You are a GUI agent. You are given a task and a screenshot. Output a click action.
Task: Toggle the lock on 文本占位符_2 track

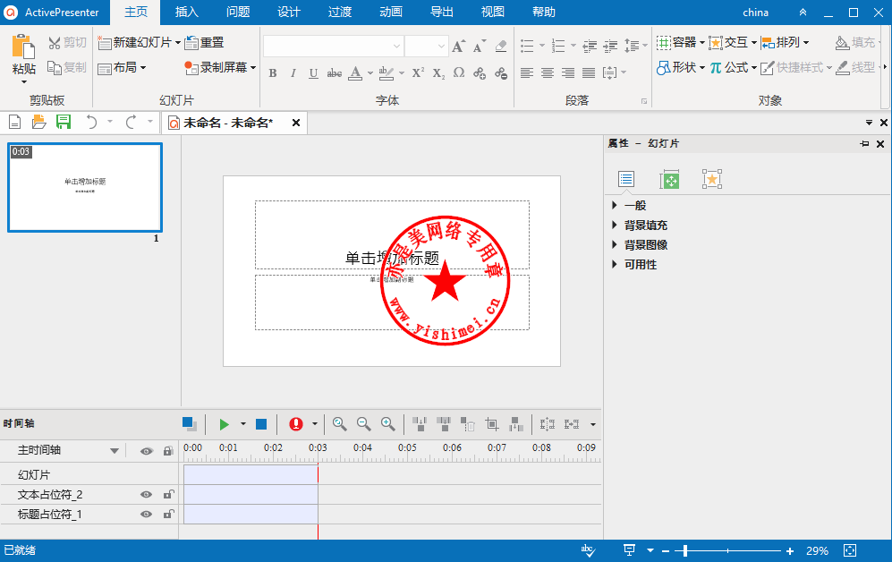coord(168,494)
